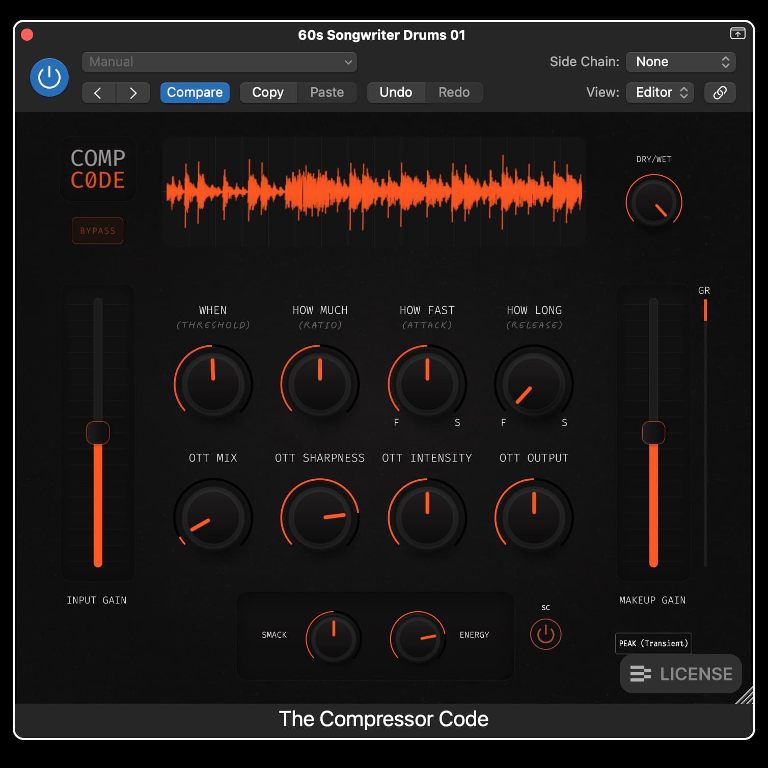Click the WHEN threshold knob
768x768 pixels.
pos(213,383)
